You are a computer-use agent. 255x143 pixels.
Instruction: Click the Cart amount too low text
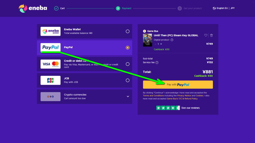(75, 99)
